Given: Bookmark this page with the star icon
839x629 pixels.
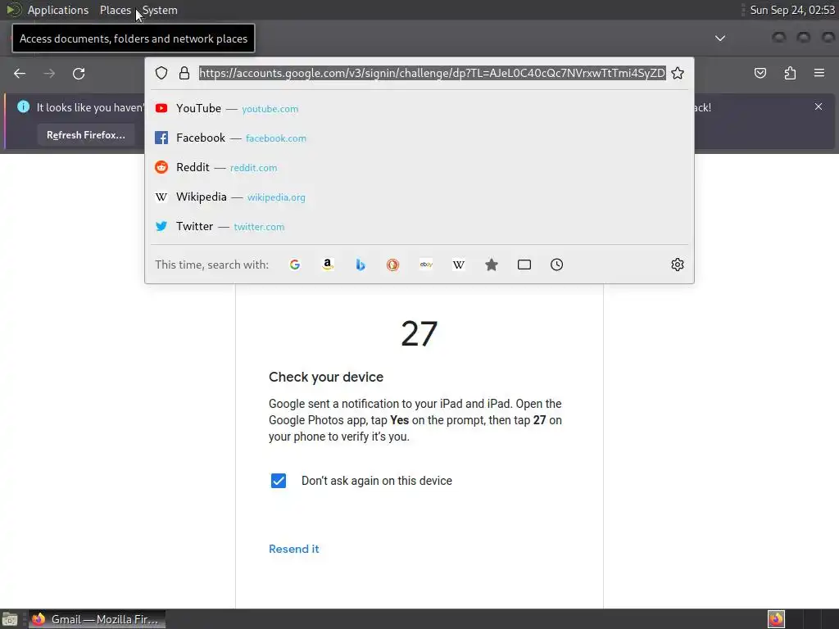Looking at the screenshot, I should (x=678, y=73).
